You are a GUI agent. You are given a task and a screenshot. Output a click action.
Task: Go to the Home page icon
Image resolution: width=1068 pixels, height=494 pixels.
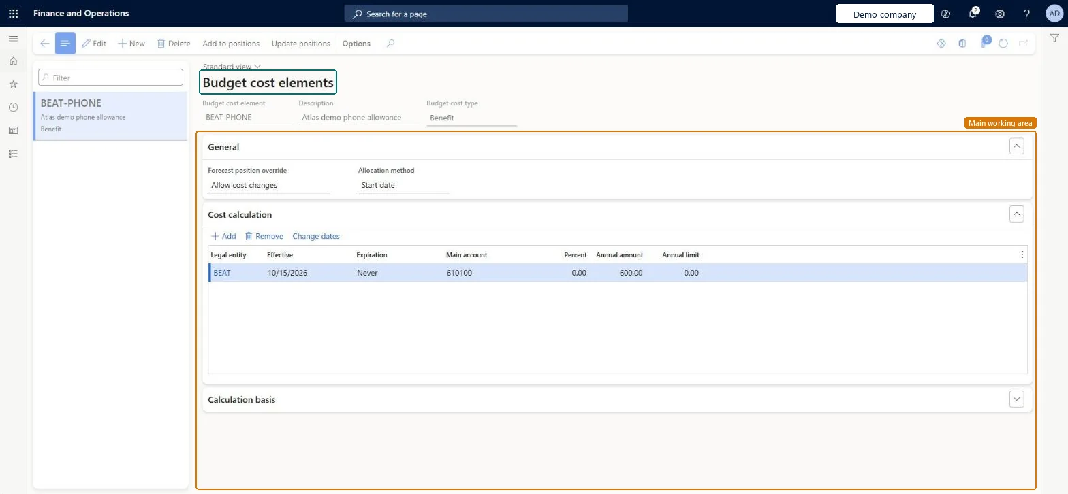click(x=13, y=61)
